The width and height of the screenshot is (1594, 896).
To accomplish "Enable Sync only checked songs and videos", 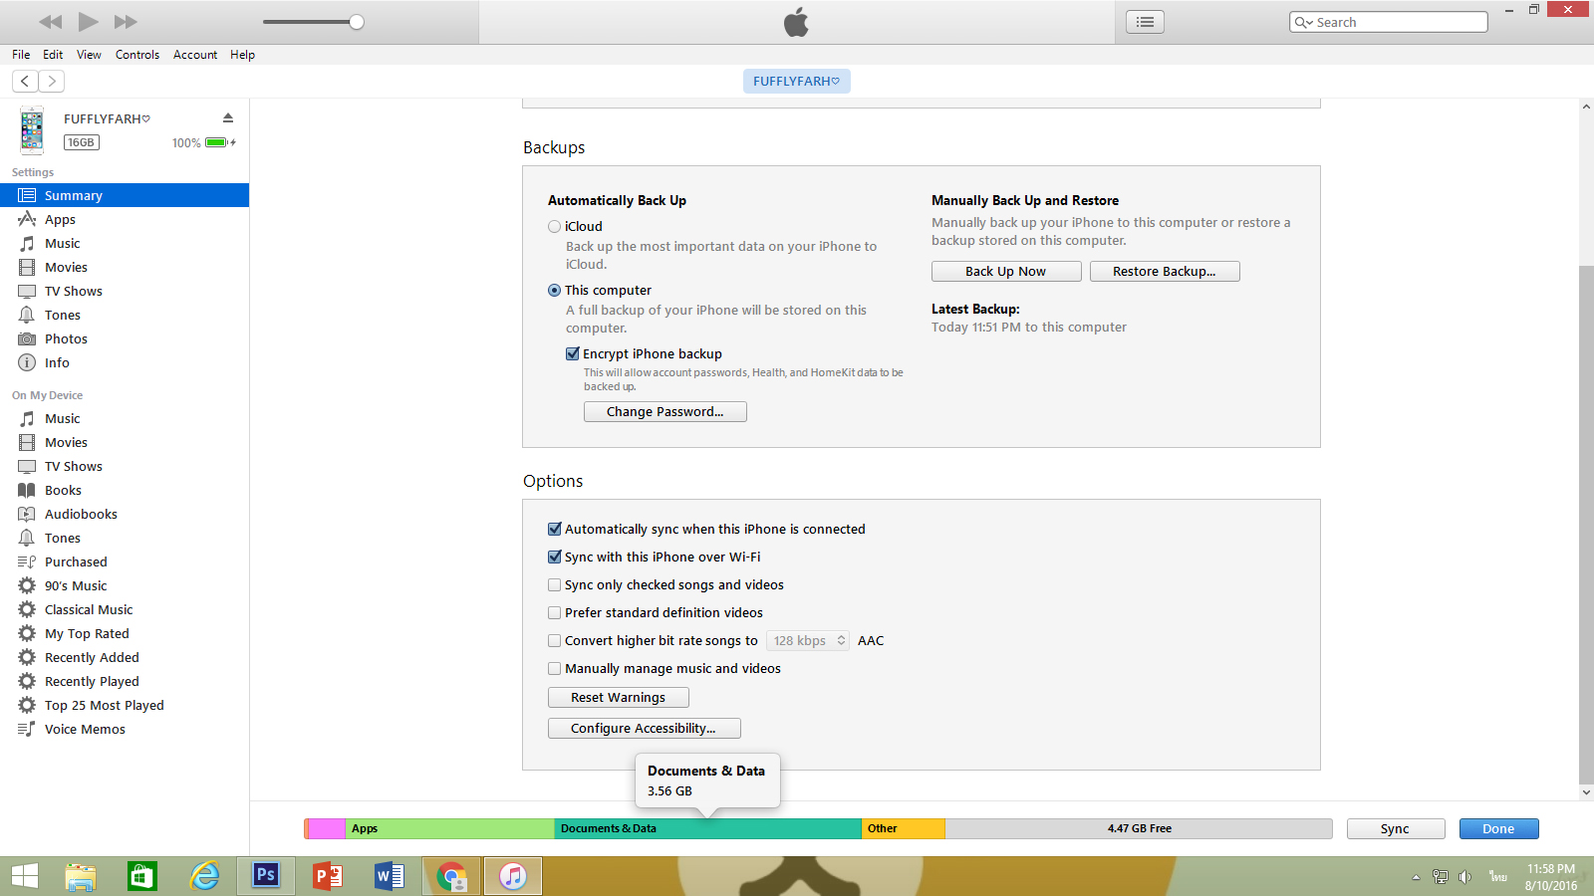I will (555, 584).
